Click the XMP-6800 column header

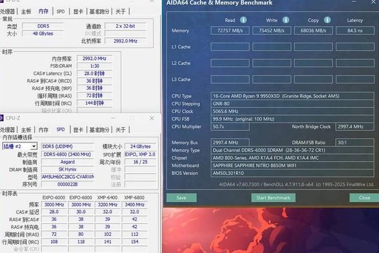click(x=134, y=198)
